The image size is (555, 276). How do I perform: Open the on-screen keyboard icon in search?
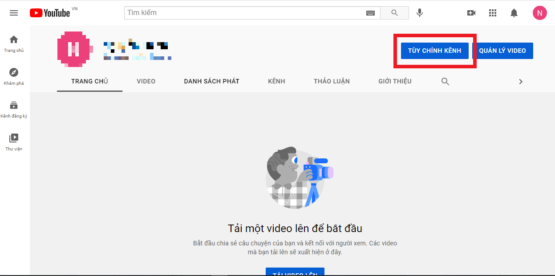[370, 13]
